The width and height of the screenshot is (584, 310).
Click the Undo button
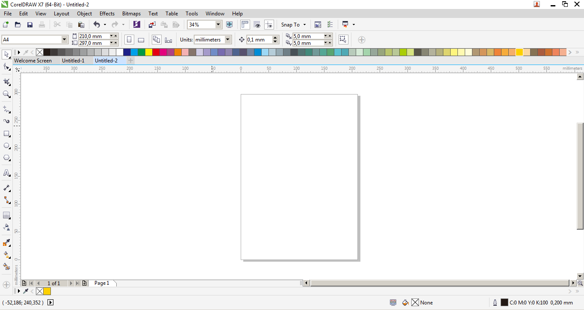[97, 24]
